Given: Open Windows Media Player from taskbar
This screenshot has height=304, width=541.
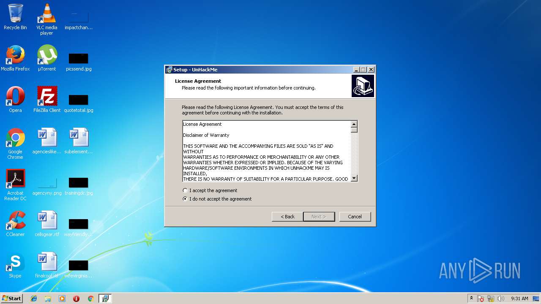Looking at the screenshot, I should click(x=62, y=299).
